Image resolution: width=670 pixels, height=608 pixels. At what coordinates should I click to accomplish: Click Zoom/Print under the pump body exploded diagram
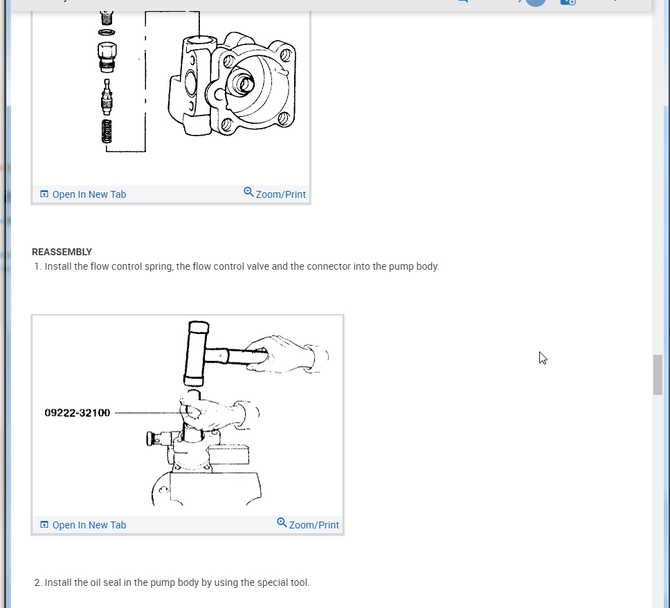pos(275,194)
